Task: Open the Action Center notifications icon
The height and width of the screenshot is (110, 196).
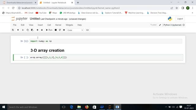Action: (x=181, y=107)
